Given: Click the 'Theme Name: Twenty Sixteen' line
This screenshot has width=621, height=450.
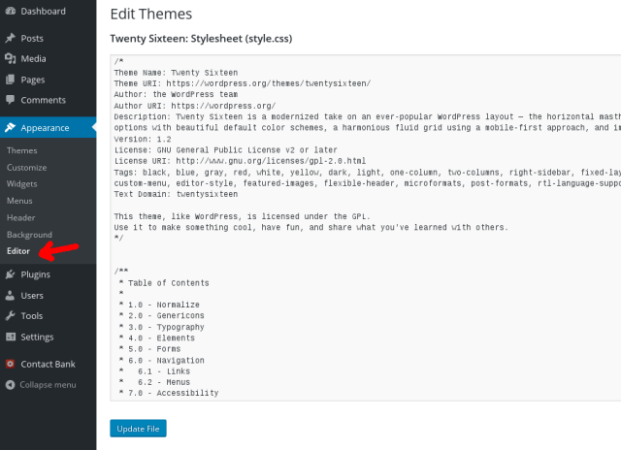Looking at the screenshot, I should pos(176,73).
